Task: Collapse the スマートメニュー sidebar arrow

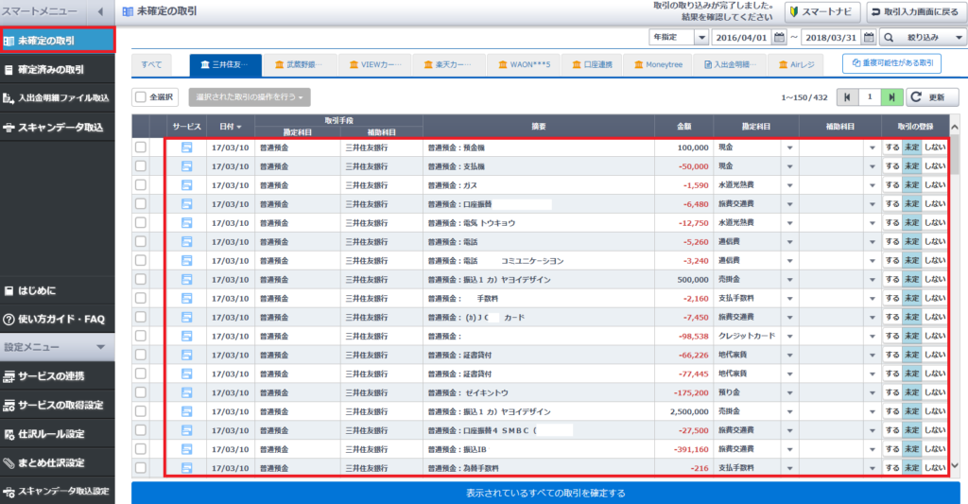Action: pyautogui.click(x=101, y=12)
